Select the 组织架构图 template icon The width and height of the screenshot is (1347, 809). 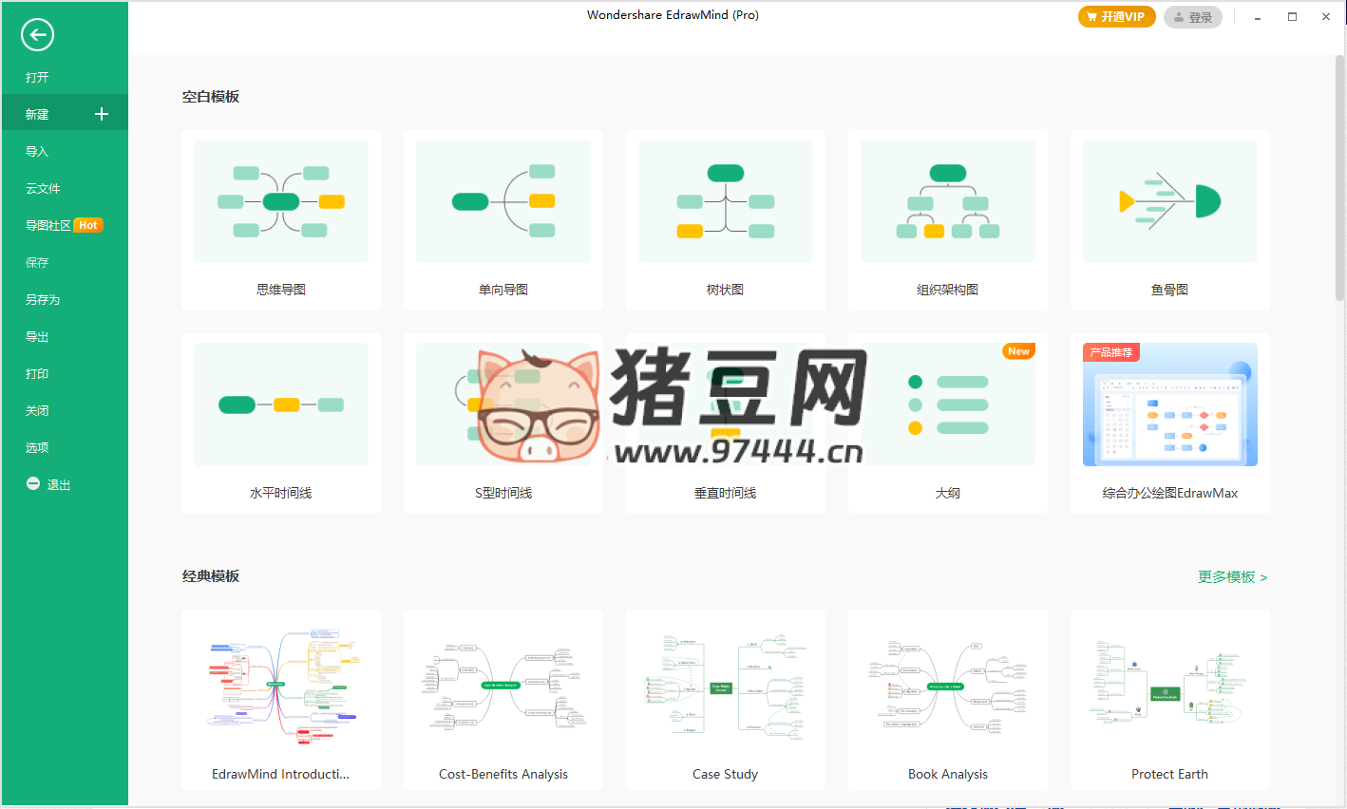click(x=948, y=201)
